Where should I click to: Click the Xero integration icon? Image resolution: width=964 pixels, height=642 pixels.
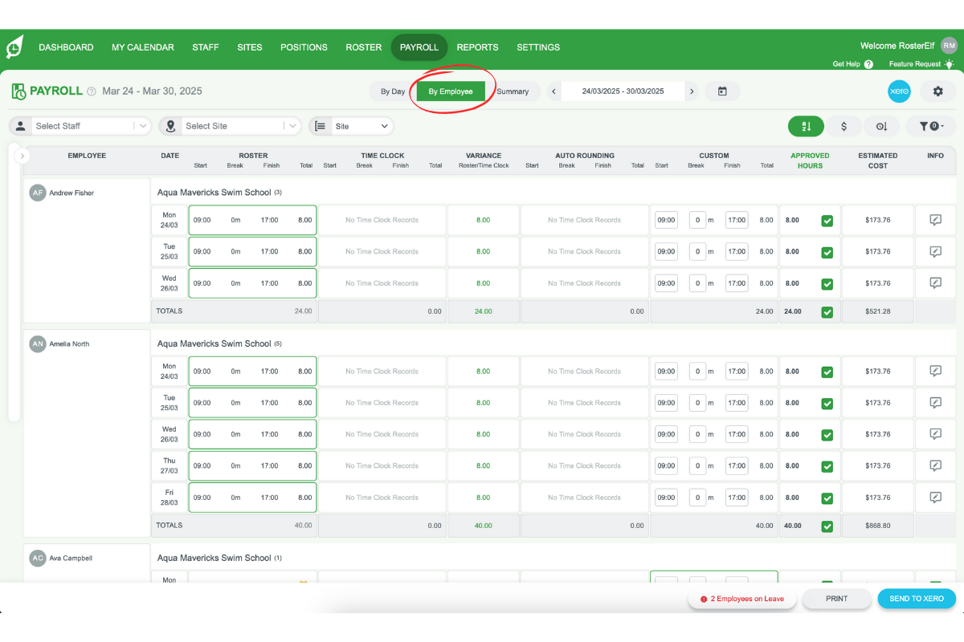pos(899,91)
